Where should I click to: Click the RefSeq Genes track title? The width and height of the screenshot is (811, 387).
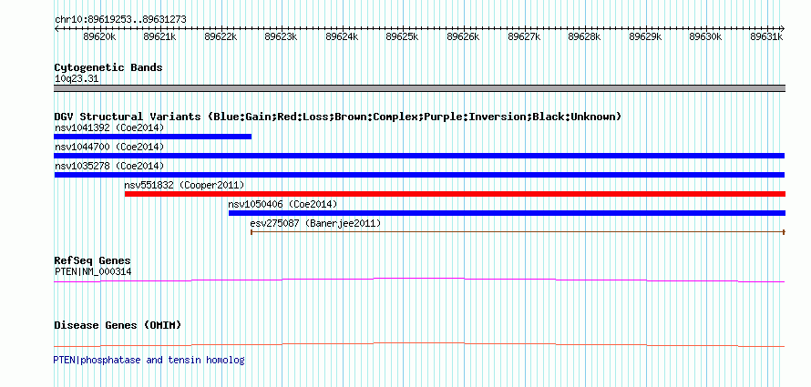point(93,260)
